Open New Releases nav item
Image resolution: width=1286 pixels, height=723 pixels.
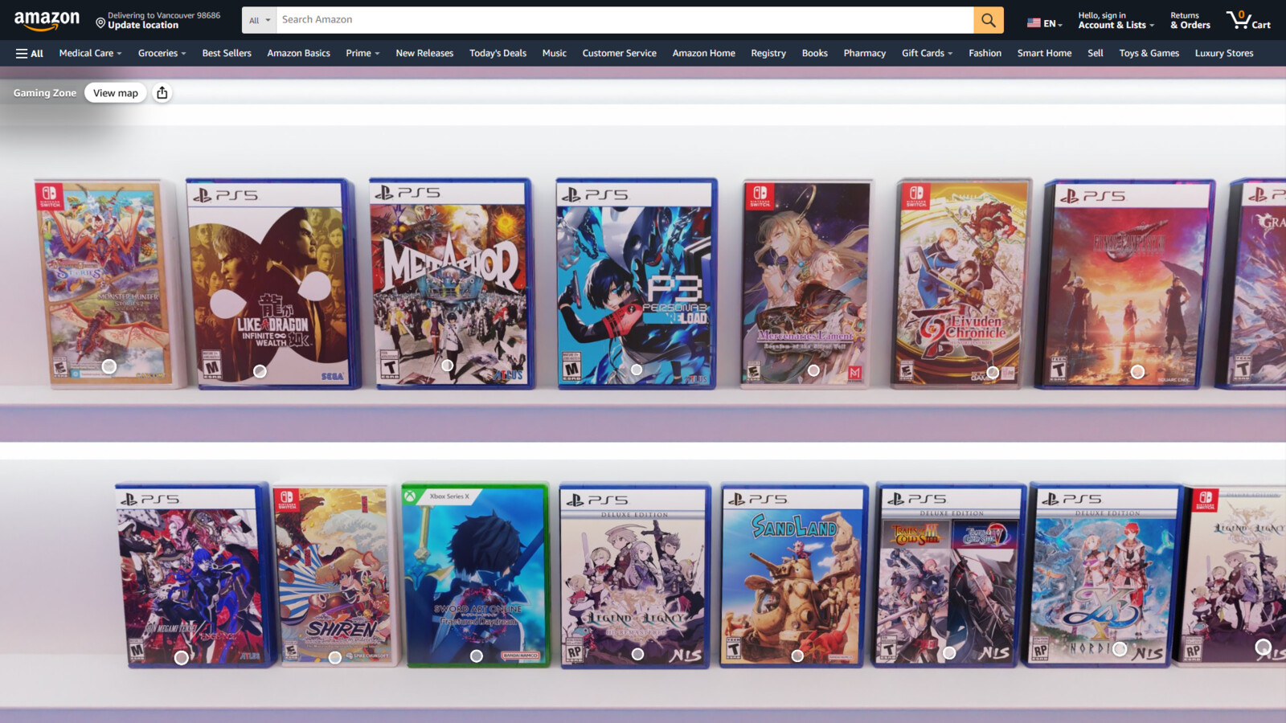tap(424, 53)
